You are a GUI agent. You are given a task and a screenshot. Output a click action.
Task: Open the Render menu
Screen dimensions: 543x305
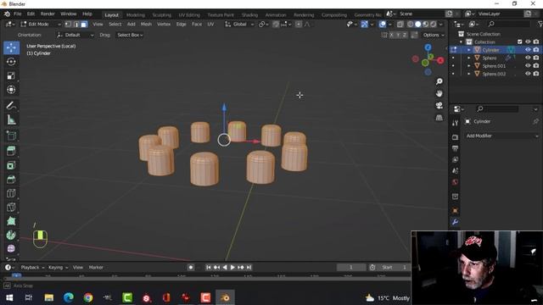[48, 14]
